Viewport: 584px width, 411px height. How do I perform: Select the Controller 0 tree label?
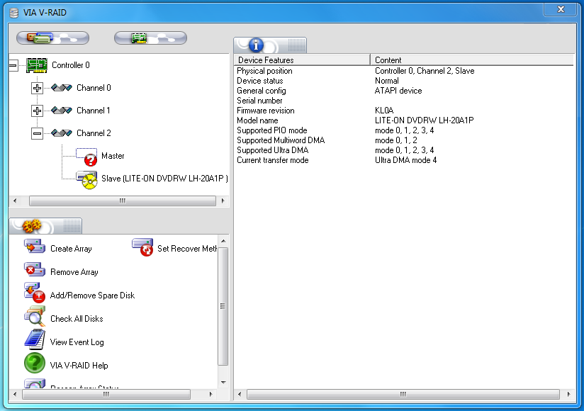click(71, 65)
